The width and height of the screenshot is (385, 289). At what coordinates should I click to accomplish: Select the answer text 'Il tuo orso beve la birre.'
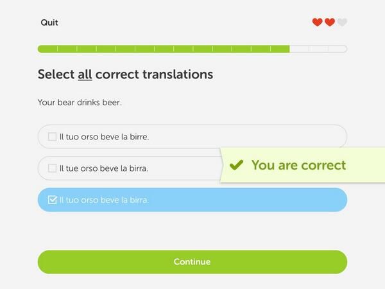click(104, 136)
